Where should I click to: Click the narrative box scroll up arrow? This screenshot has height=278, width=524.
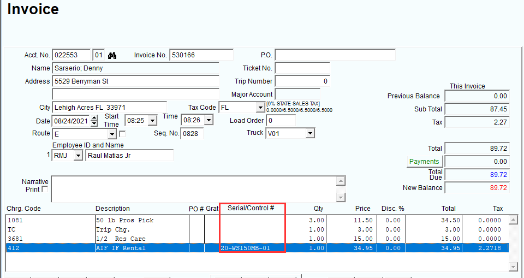pos(341,181)
